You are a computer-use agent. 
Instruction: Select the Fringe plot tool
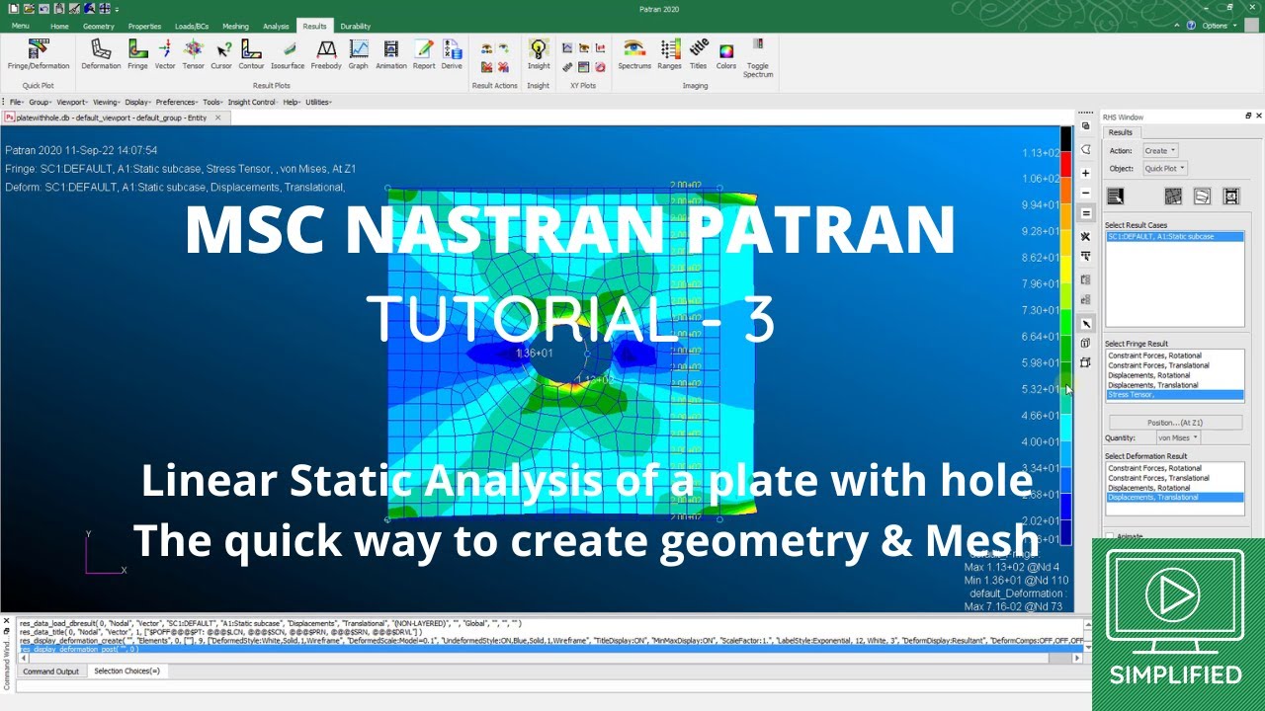click(137, 55)
